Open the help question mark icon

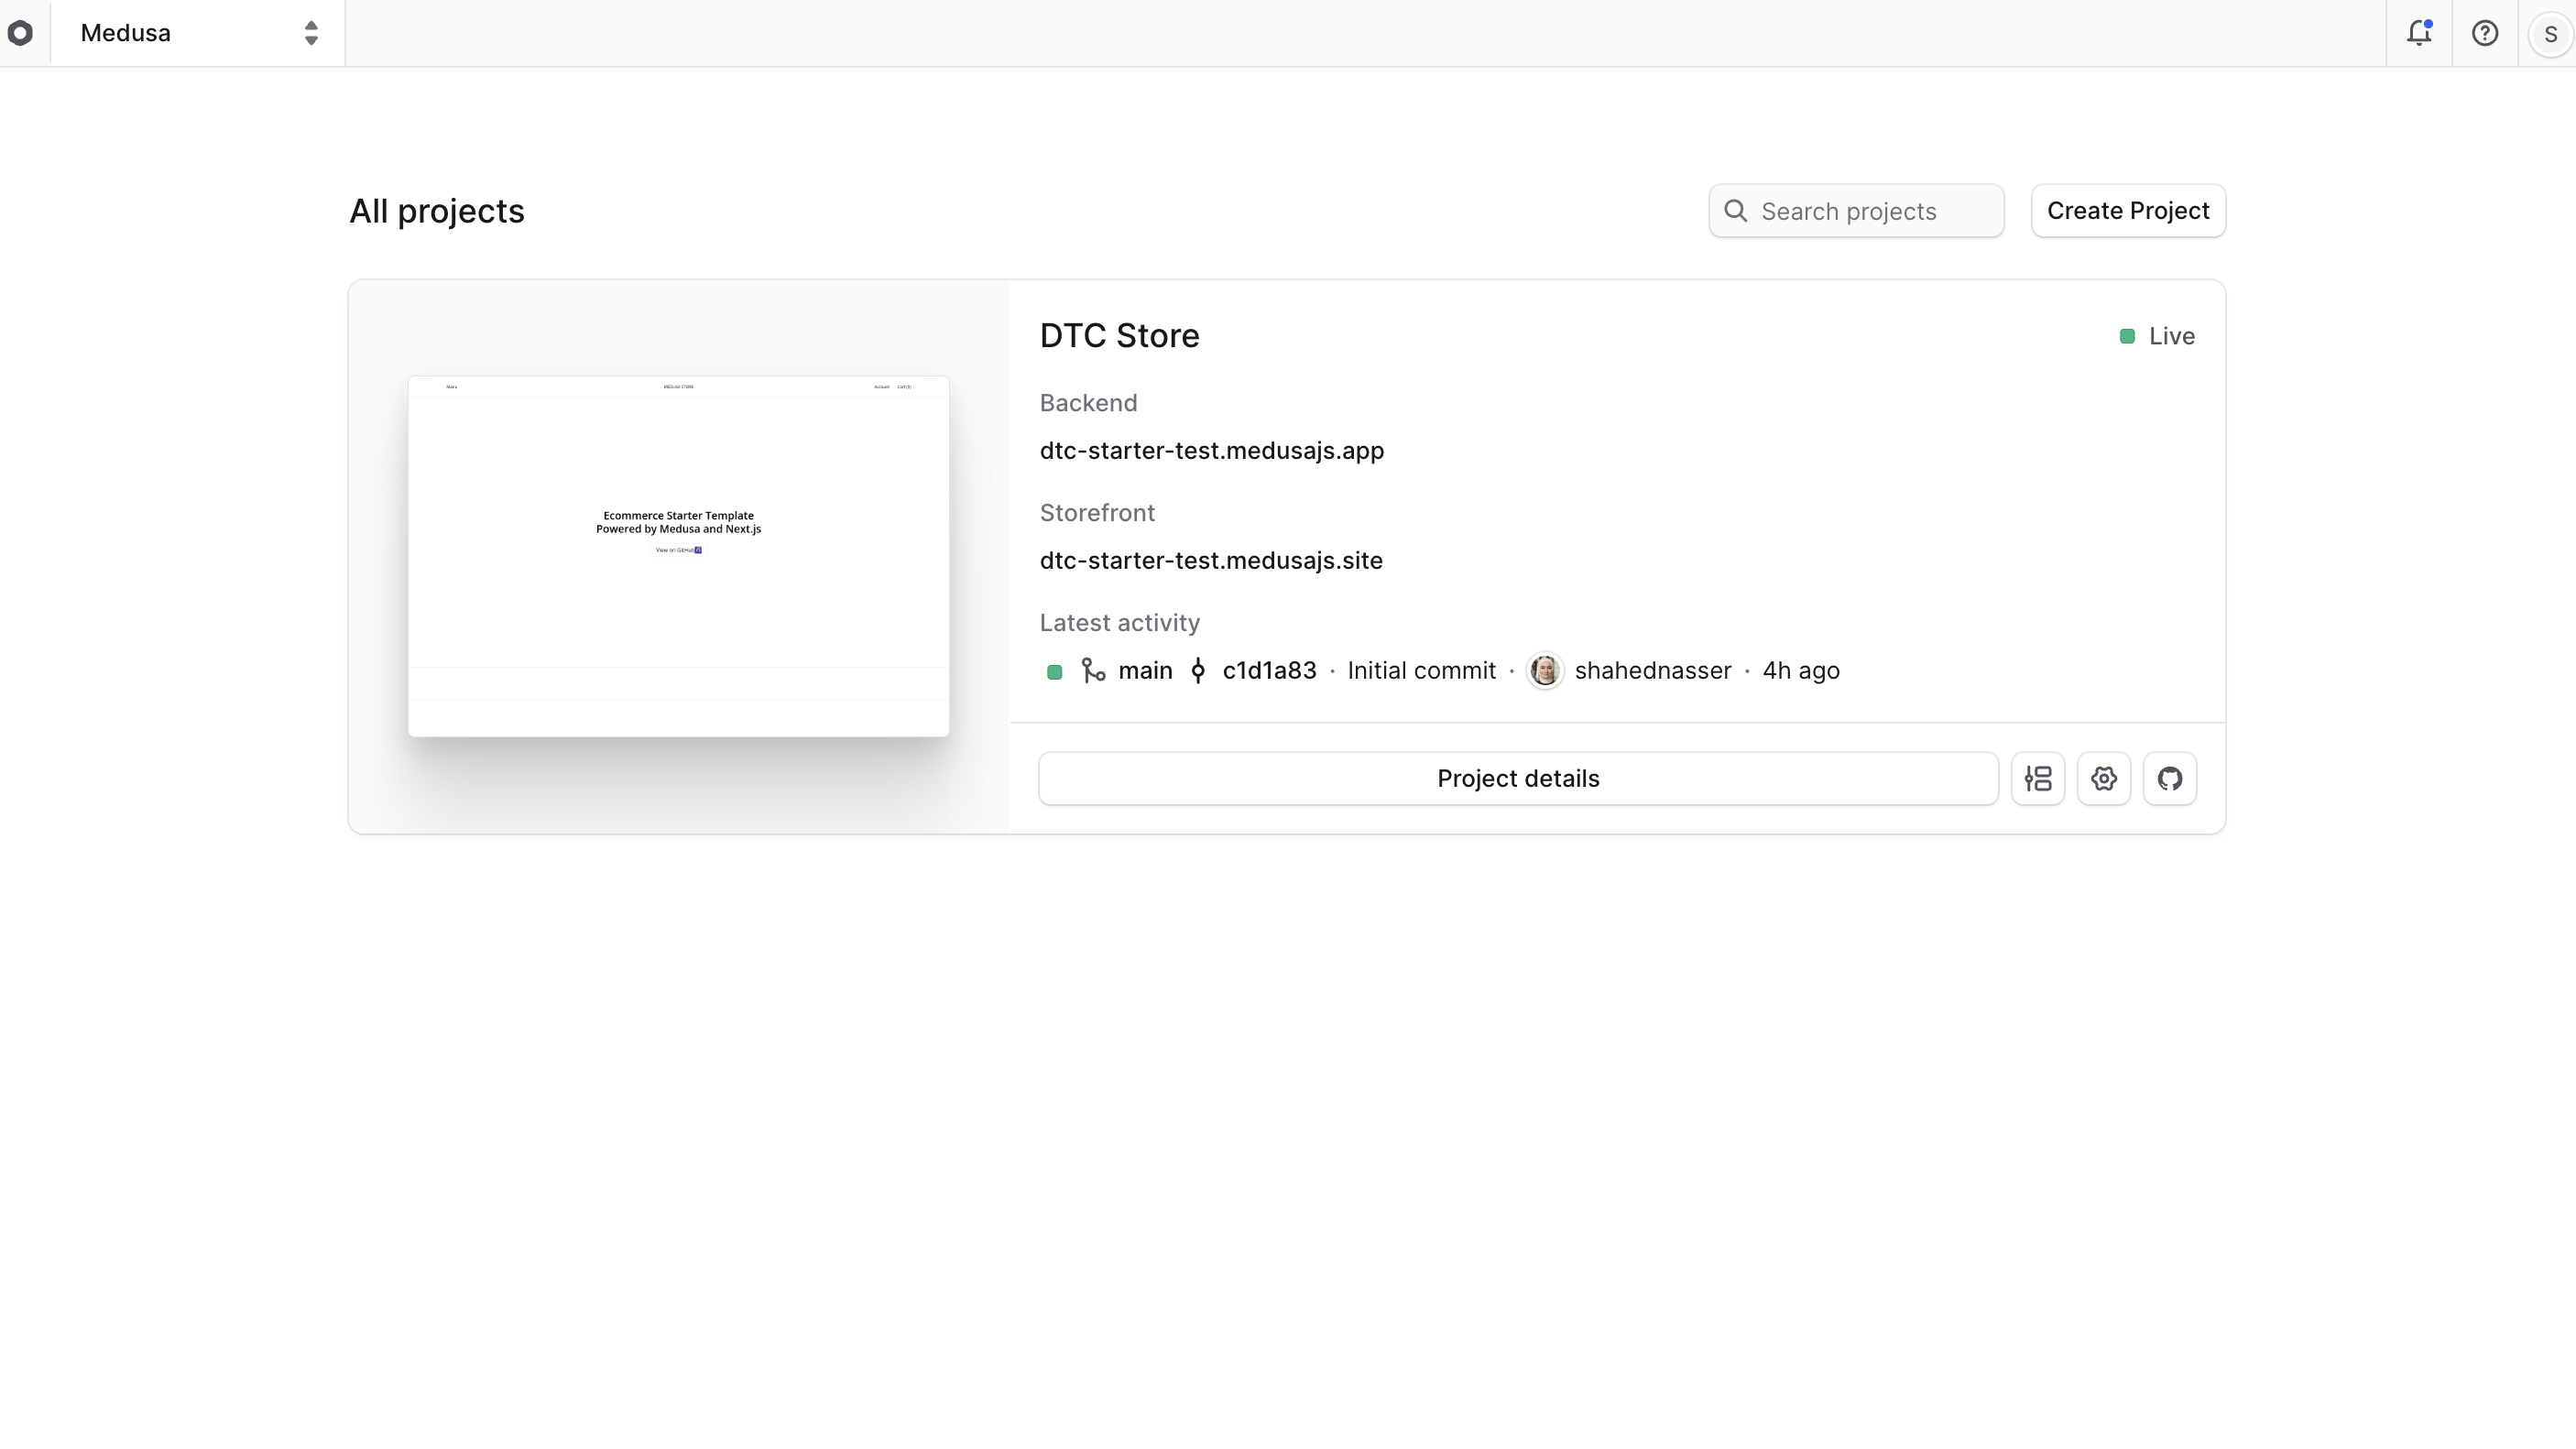(x=2486, y=33)
